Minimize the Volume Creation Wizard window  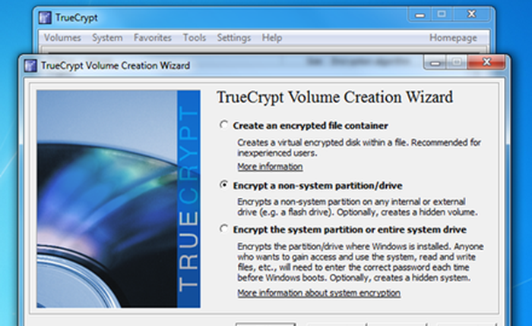[x=435, y=62]
